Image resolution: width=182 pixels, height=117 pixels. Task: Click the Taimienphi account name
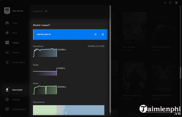click(x=19, y=109)
